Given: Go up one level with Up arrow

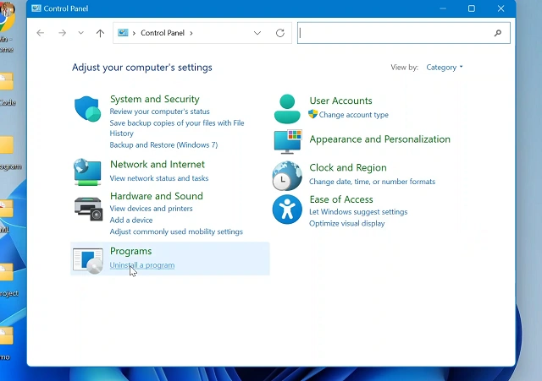Looking at the screenshot, I should 100,33.
